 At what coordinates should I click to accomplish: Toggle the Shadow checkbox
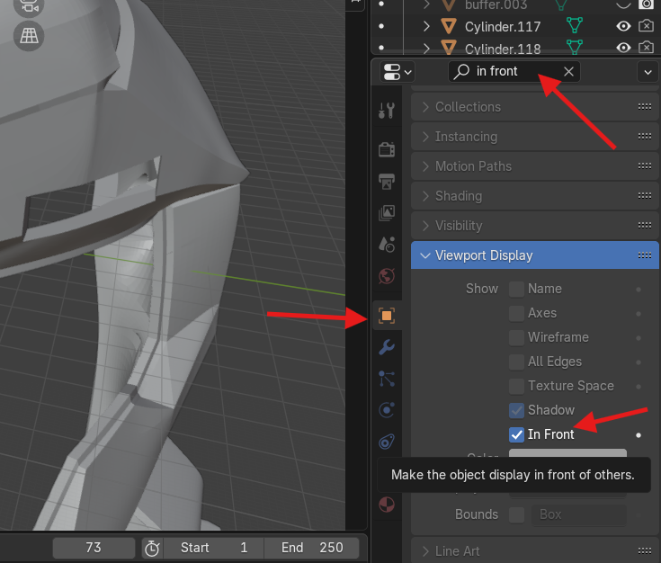tap(516, 410)
